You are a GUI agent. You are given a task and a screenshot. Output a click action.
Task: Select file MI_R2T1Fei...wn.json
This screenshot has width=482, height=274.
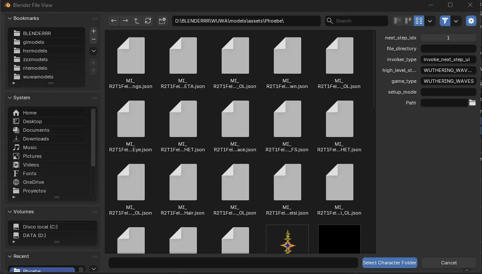287,63
